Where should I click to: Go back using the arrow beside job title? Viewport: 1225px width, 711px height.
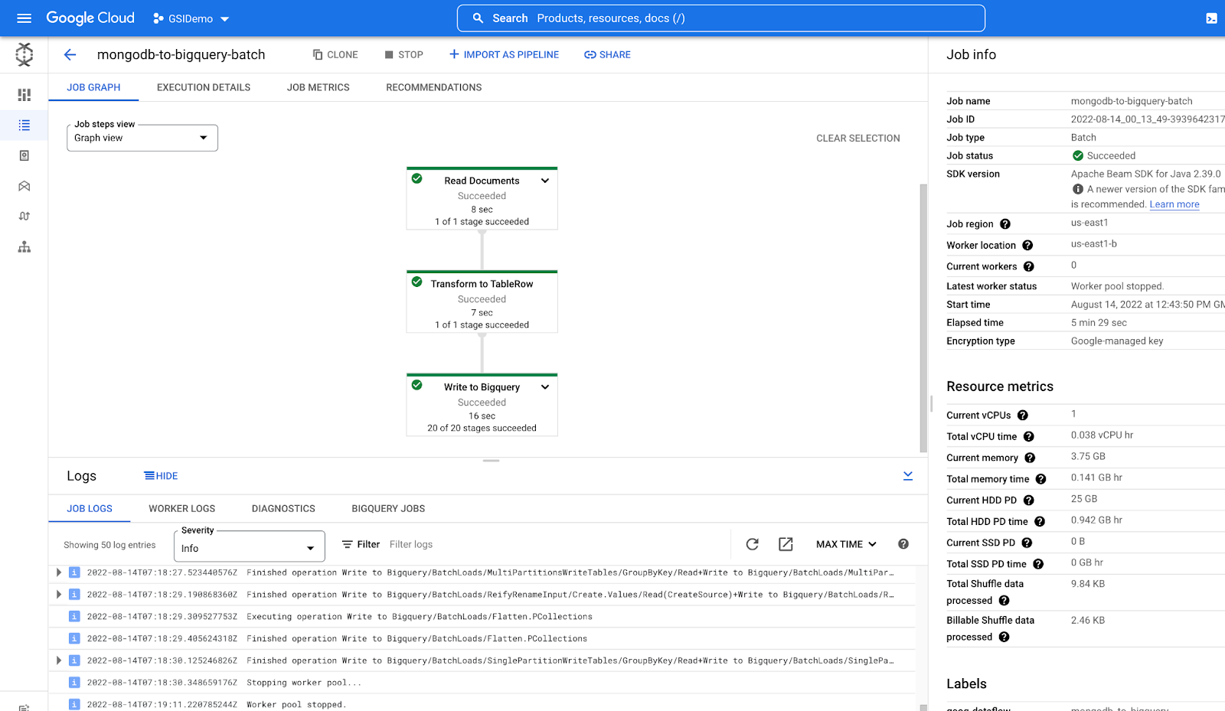coord(70,54)
